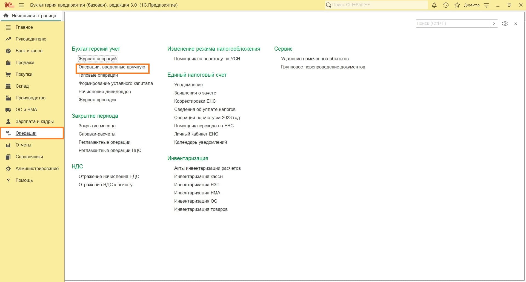The image size is (526, 282).
Task: Open the history clock icon
Action: (446, 5)
